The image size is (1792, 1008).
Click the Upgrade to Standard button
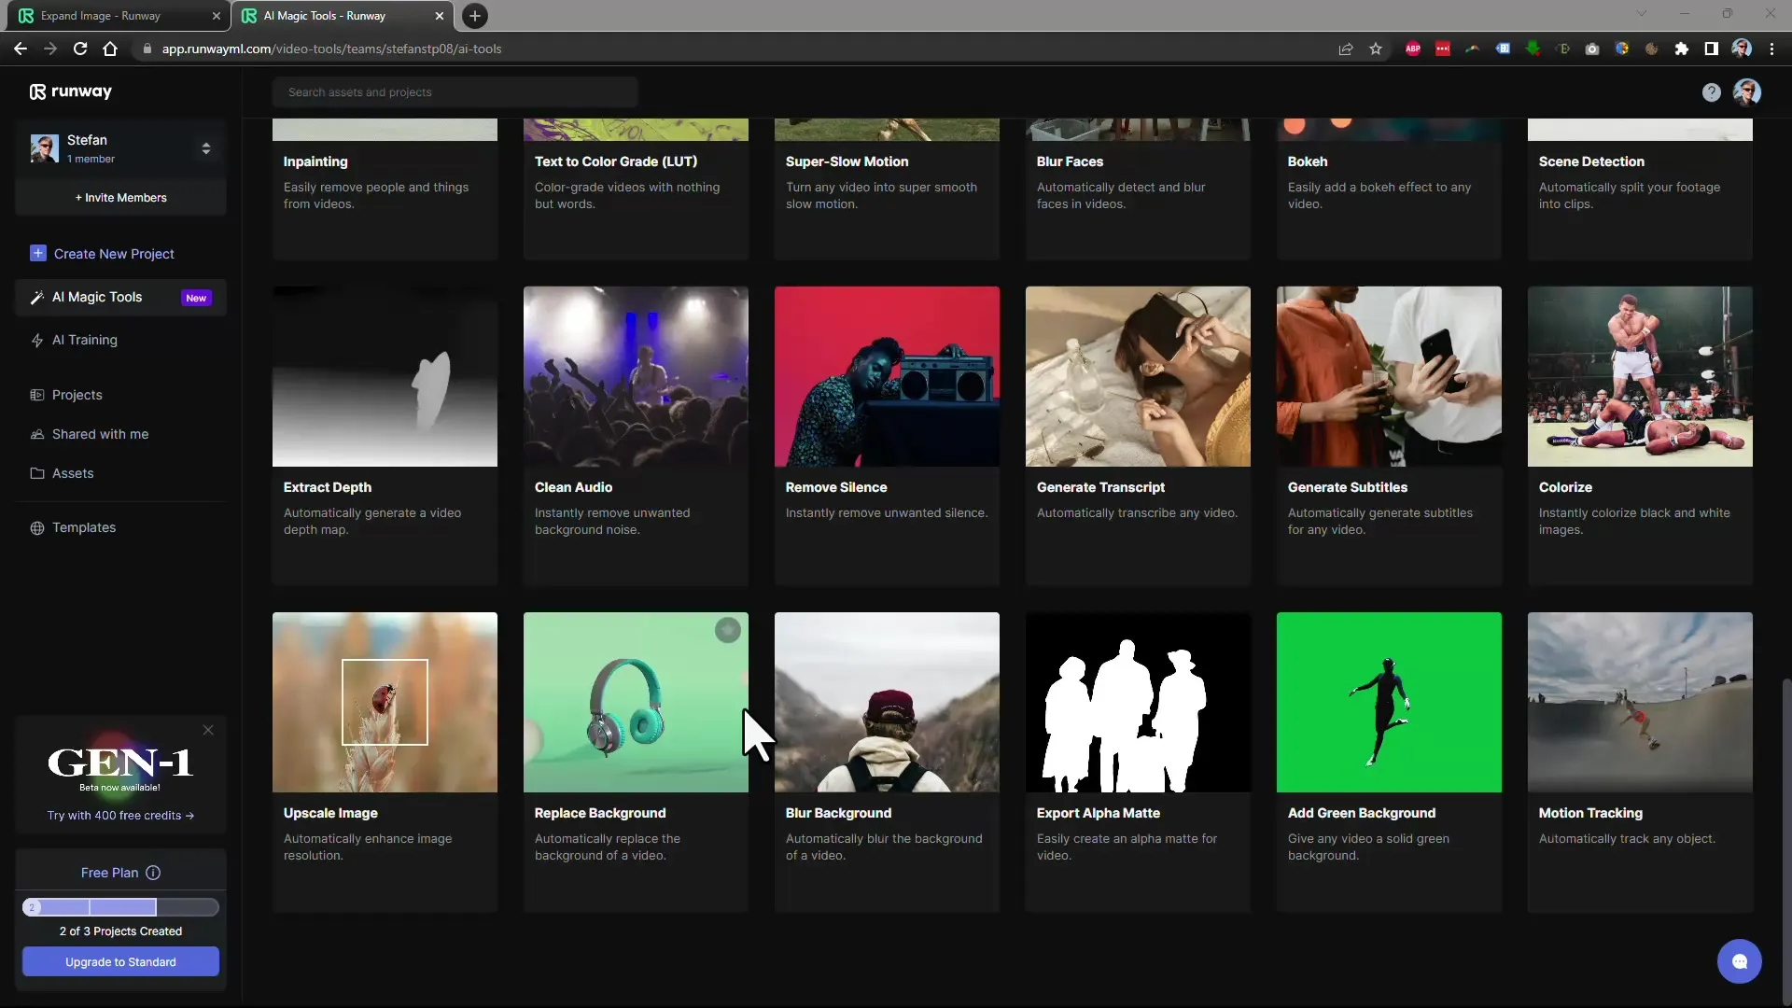pyautogui.click(x=120, y=961)
